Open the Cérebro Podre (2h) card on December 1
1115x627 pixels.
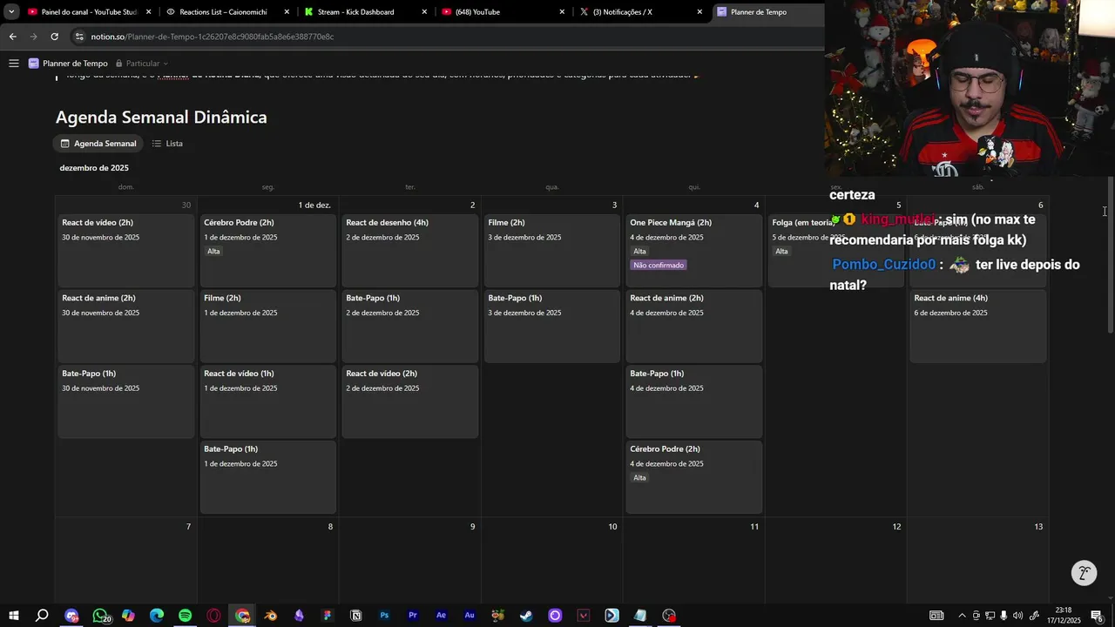coord(268,250)
